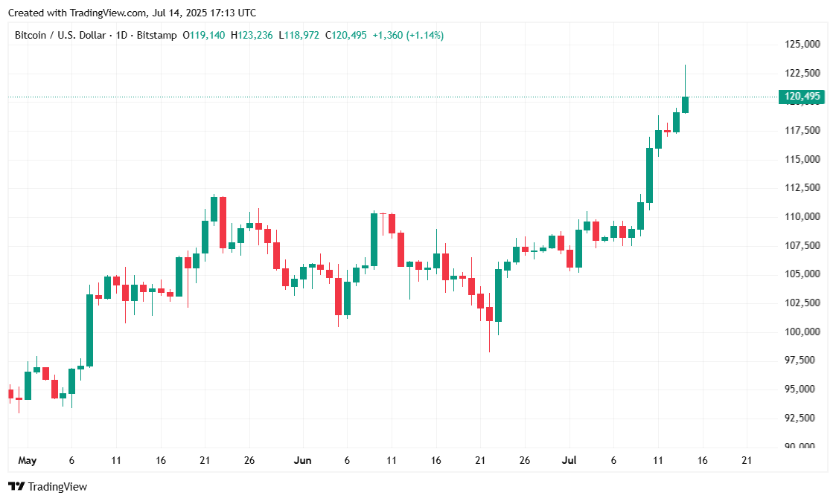The image size is (836, 501).
Task: Click the 110,000 price axis label
Action: pos(803,217)
